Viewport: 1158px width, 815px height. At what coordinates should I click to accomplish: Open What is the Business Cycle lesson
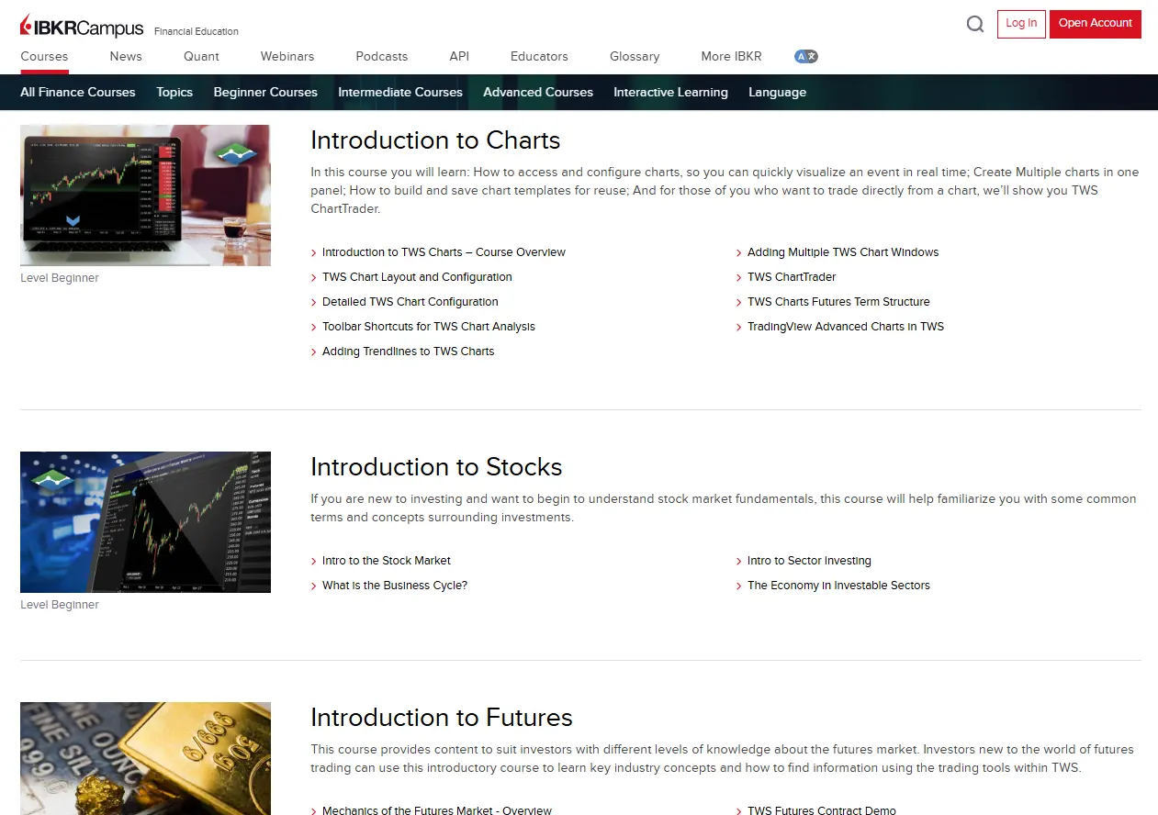tap(395, 586)
